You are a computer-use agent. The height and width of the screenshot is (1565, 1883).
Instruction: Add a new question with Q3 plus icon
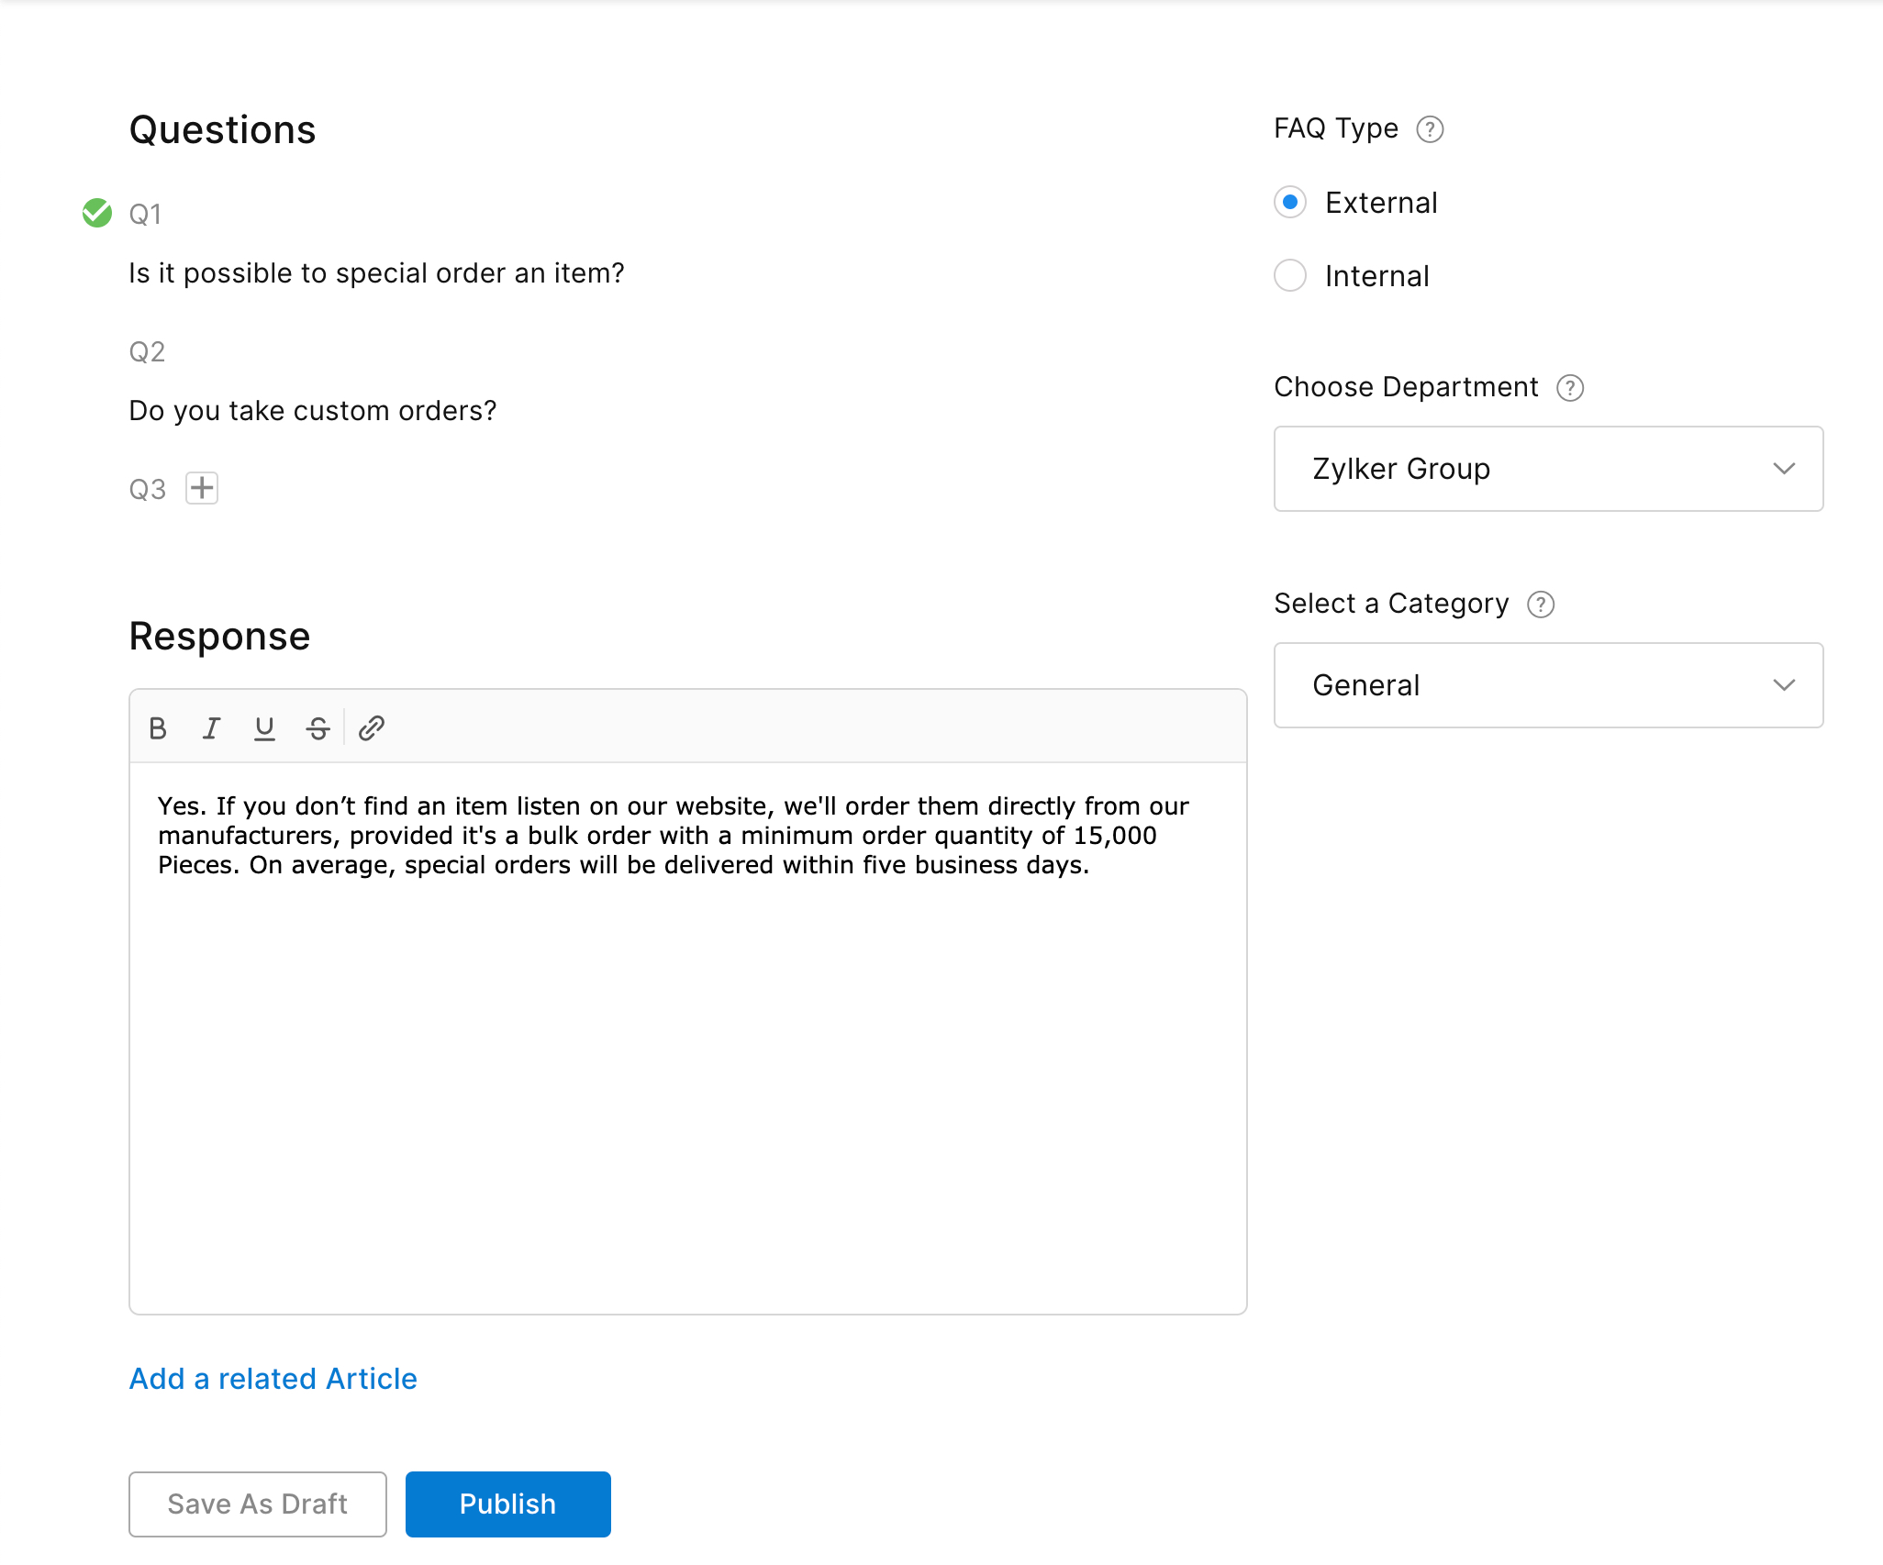click(202, 488)
